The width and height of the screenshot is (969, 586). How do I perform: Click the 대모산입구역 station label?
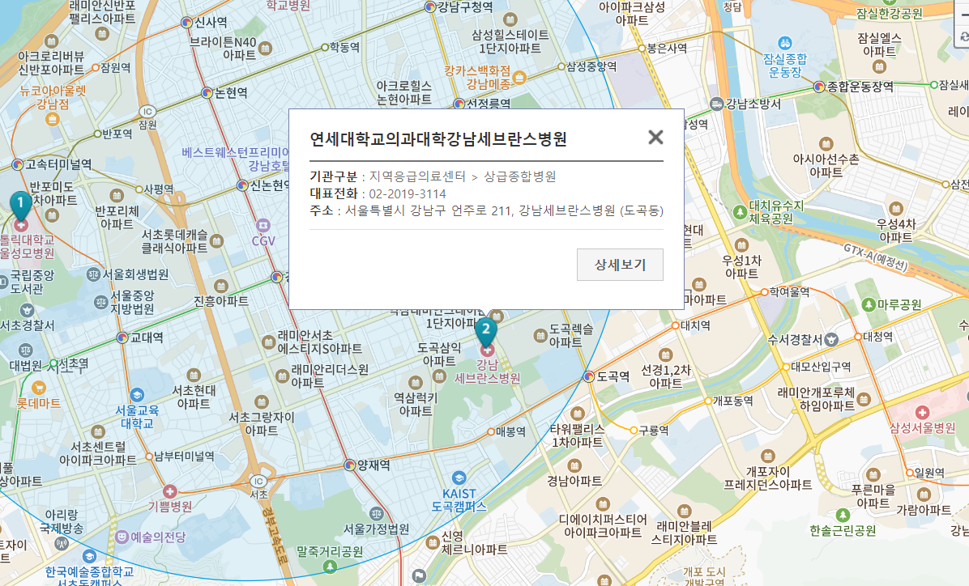pos(821,367)
